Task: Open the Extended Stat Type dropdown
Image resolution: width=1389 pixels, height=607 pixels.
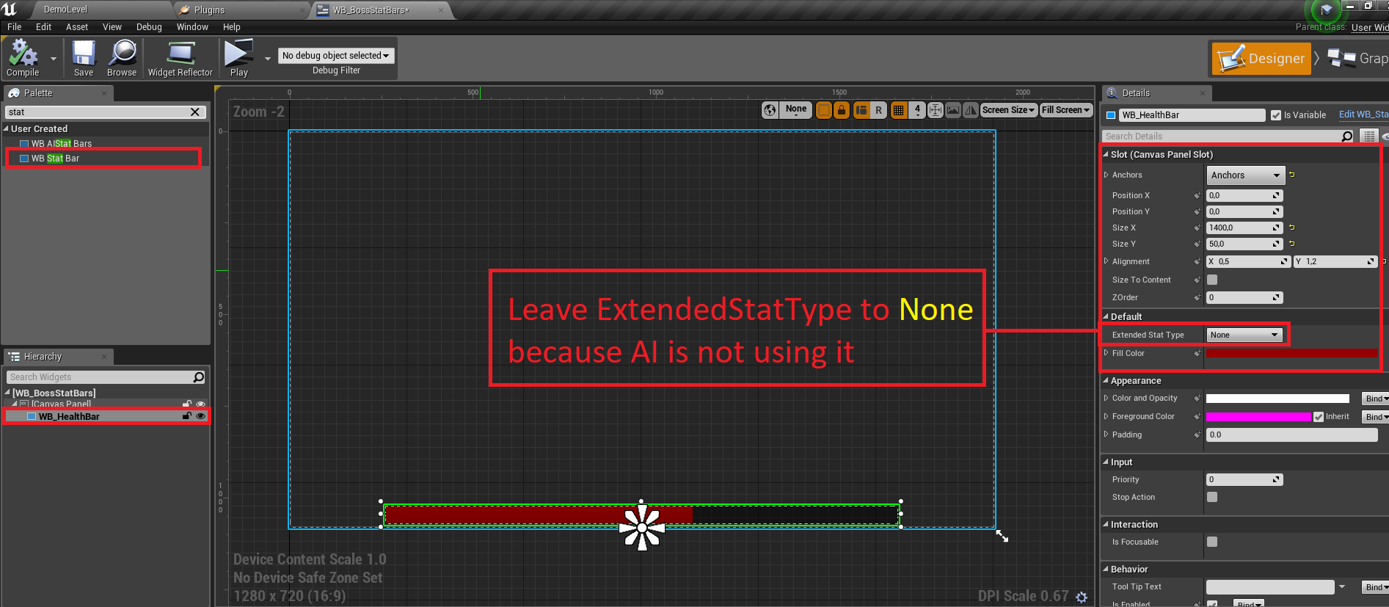Action: pyautogui.click(x=1246, y=335)
